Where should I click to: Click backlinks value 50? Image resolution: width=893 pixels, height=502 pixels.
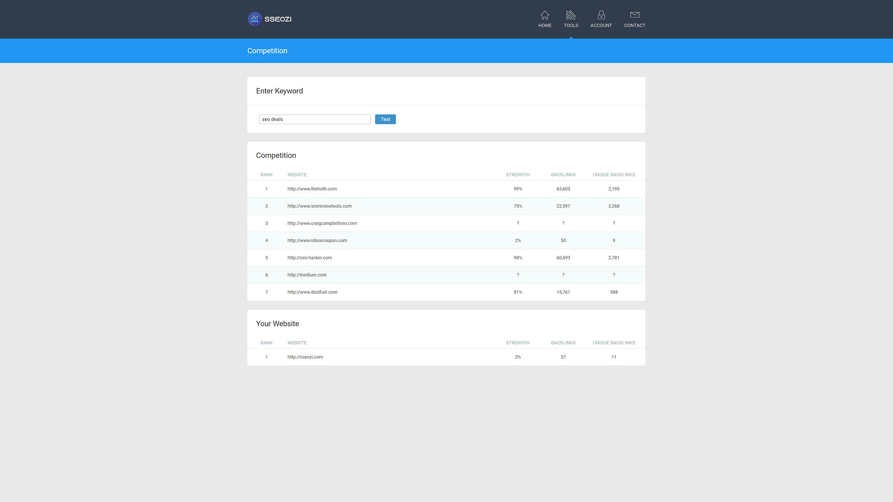563,241
